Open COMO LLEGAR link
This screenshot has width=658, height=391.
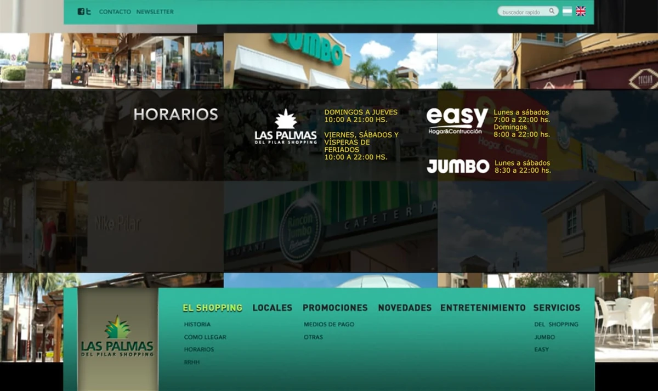205,337
